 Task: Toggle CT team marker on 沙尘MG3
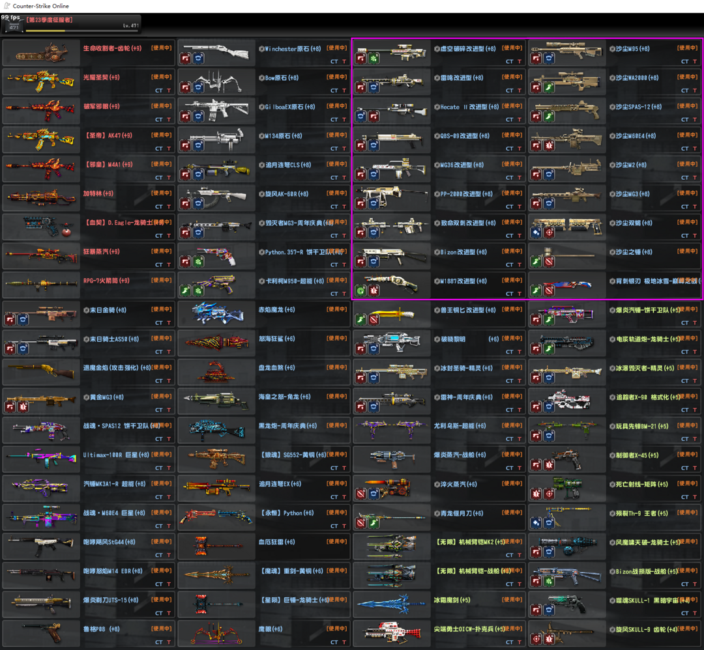[x=685, y=206]
